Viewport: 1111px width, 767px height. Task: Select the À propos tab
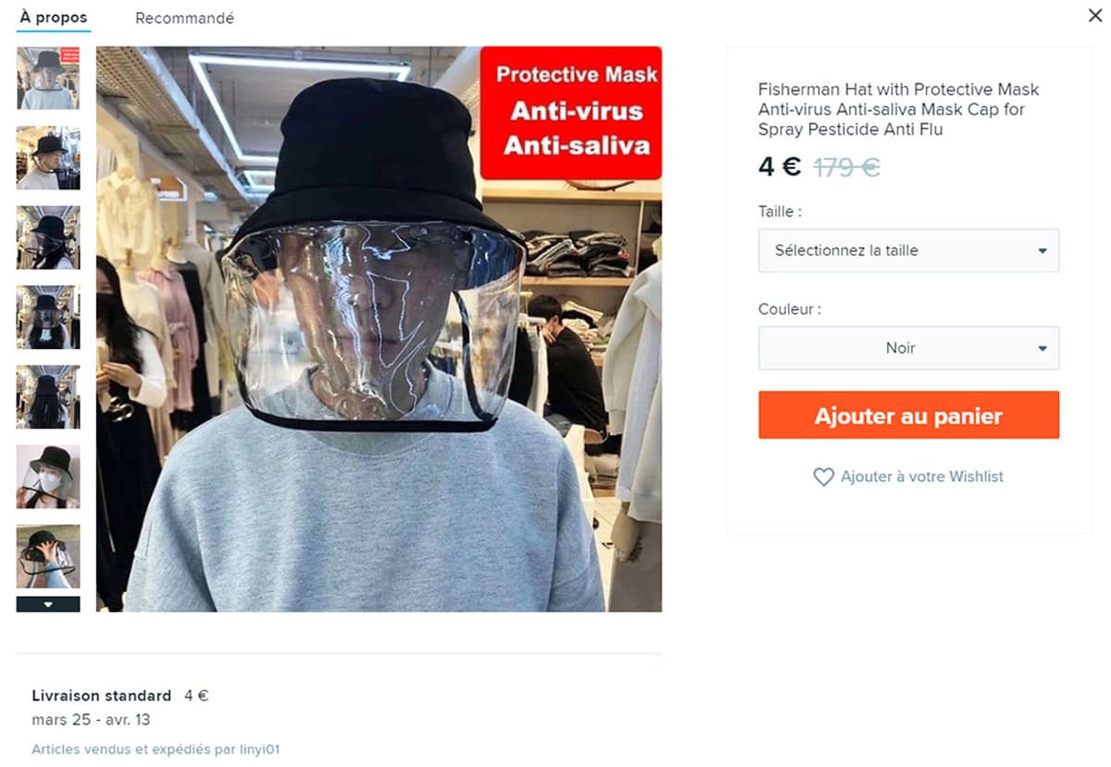click(x=54, y=18)
